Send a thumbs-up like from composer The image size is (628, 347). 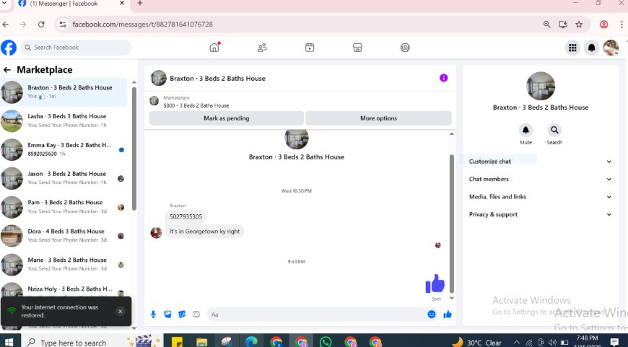coord(448,315)
